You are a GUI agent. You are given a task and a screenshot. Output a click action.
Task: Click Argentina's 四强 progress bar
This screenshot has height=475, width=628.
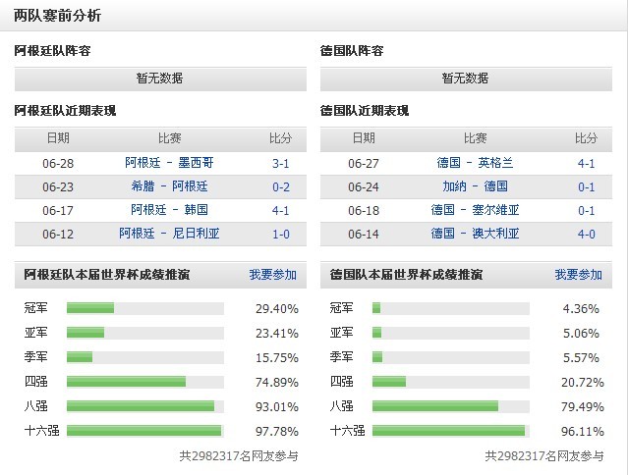coord(145,382)
